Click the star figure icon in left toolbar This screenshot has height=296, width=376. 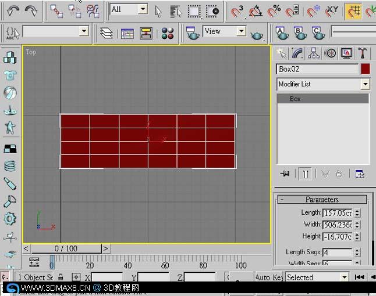coord(10,128)
